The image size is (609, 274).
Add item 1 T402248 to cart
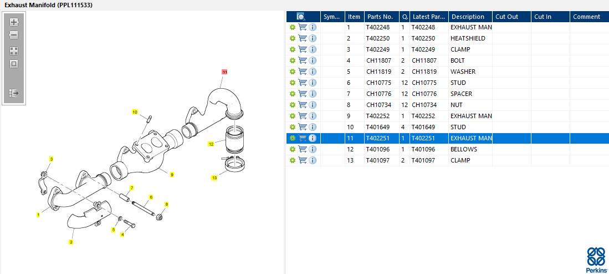pyautogui.click(x=303, y=27)
